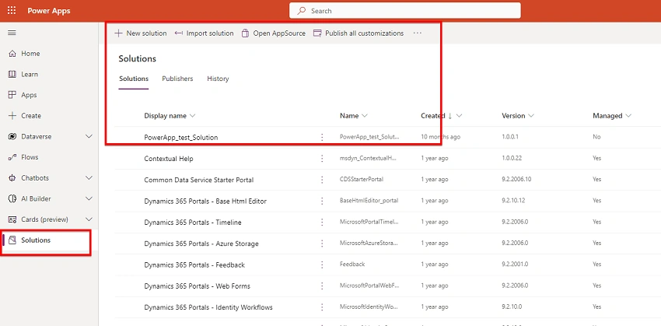661x326 pixels.
Task: Open options for Portals - Azure Storage row
Action: (322, 244)
